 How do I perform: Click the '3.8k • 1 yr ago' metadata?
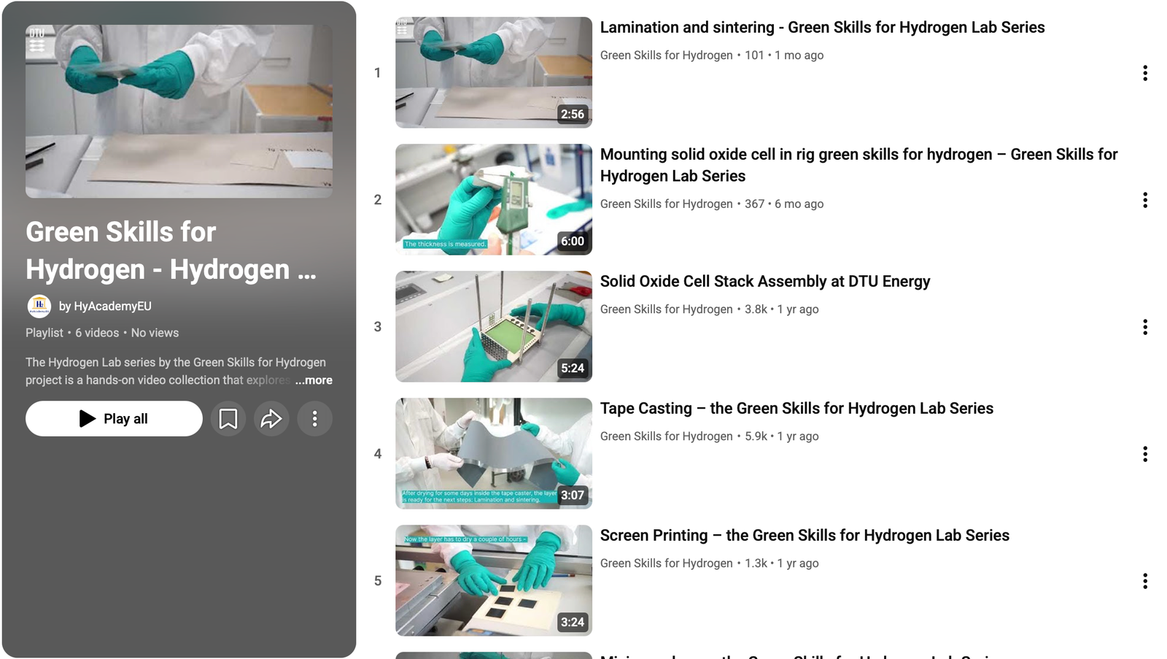(x=782, y=309)
